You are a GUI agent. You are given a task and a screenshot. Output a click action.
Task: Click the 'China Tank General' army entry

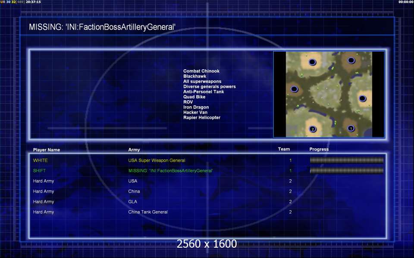[x=148, y=212]
